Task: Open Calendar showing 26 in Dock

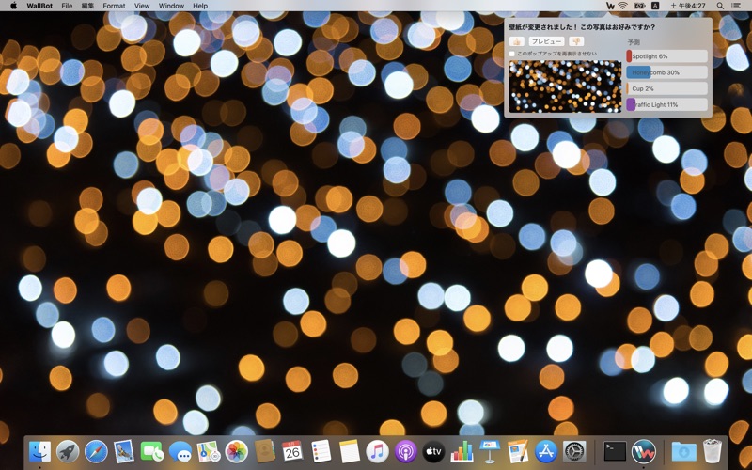Action: point(292,451)
